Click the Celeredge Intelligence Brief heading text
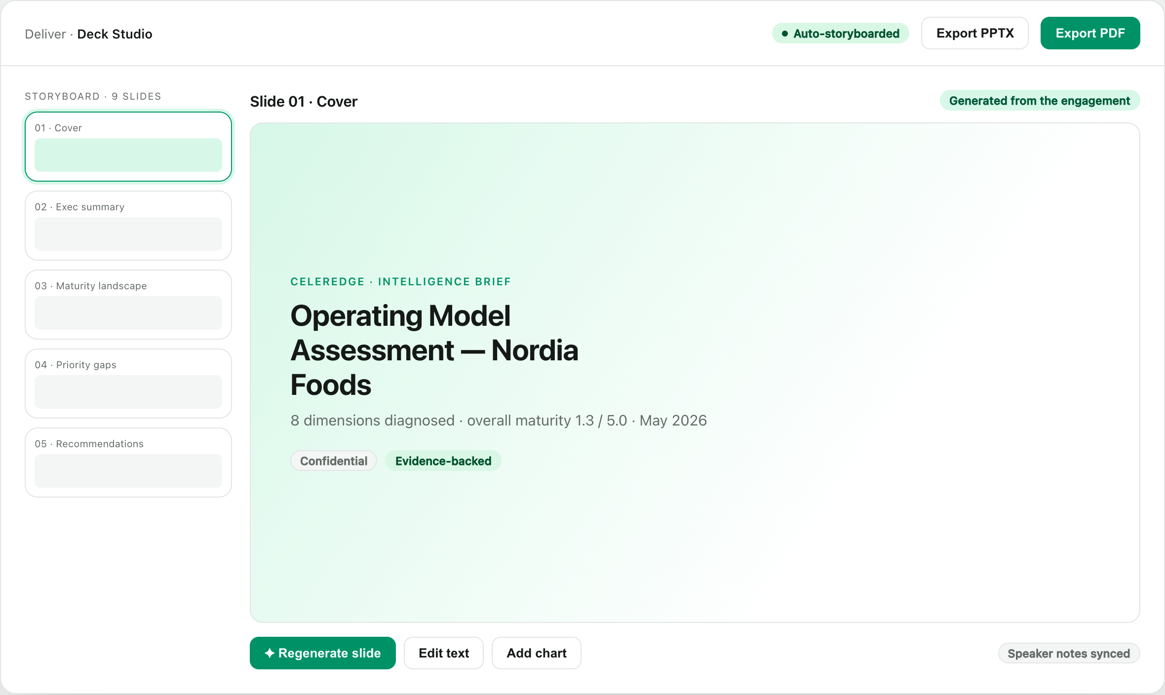The height and width of the screenshot is (695, 1165). point(400,282)
